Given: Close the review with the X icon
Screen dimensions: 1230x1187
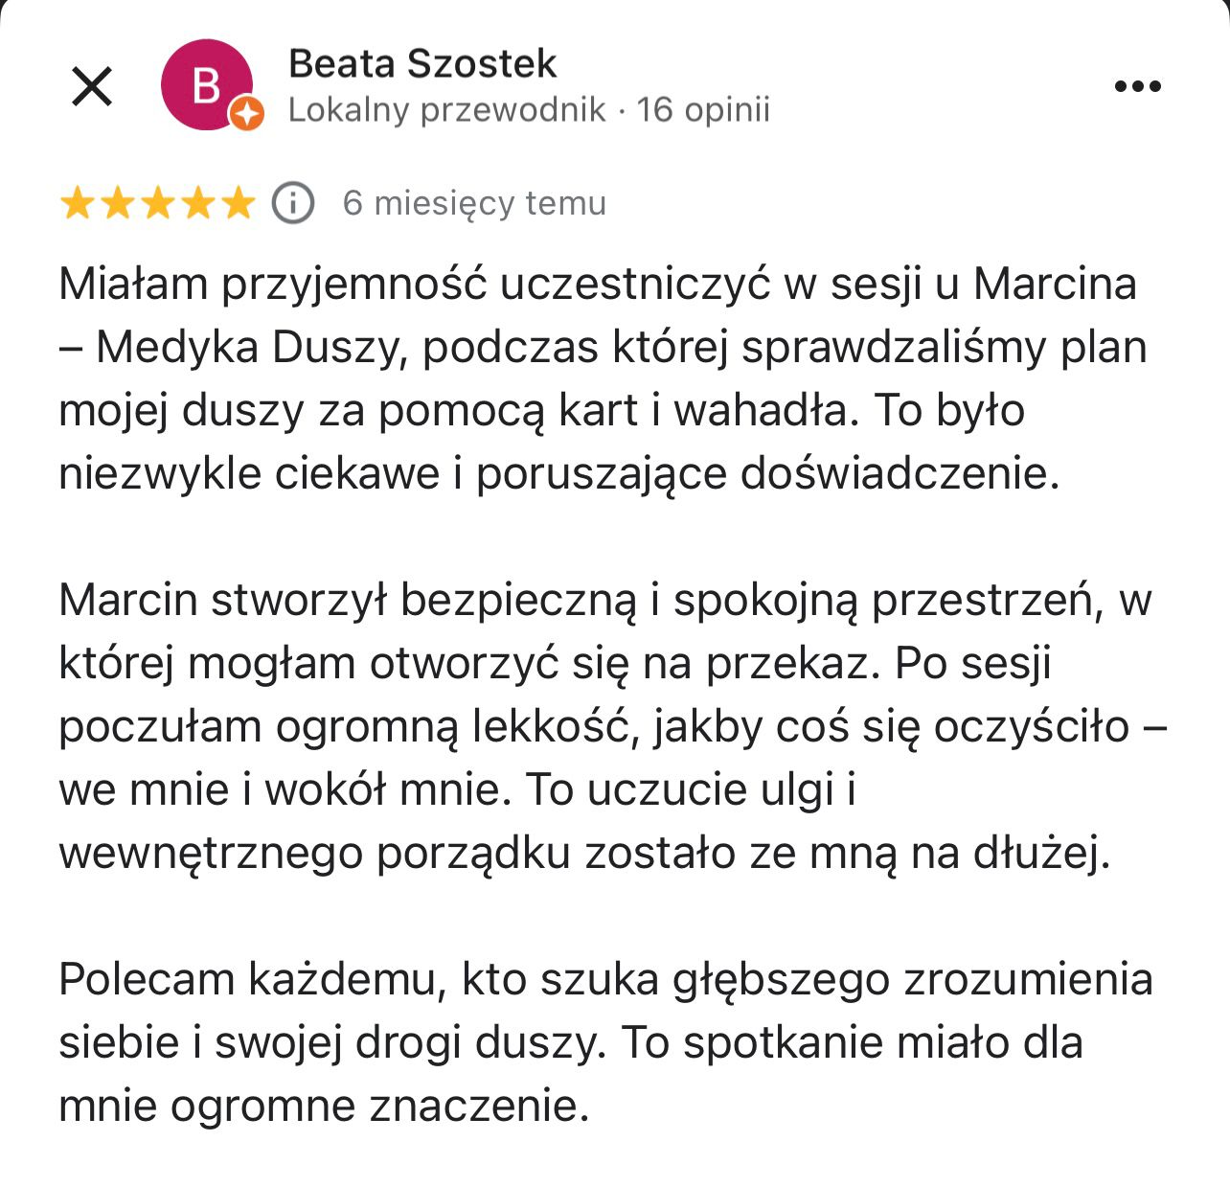Looking at the screenshot, I should click(x=93, y=87).
